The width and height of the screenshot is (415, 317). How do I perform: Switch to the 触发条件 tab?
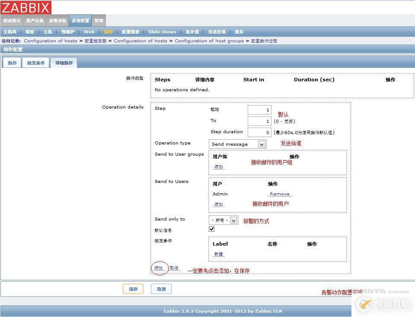pyautogui.click(x=36, y=63)
